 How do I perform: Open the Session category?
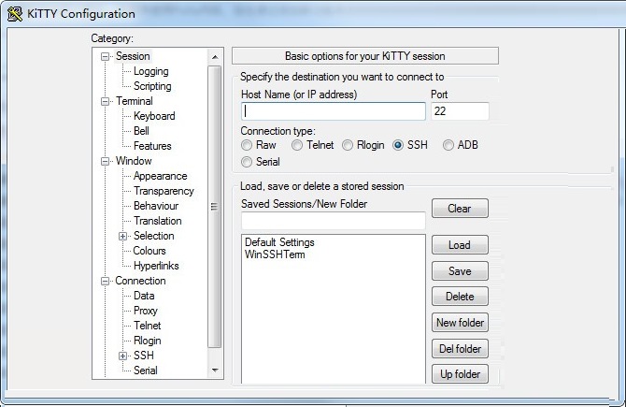pyautogui.click(x=133, y=56)
